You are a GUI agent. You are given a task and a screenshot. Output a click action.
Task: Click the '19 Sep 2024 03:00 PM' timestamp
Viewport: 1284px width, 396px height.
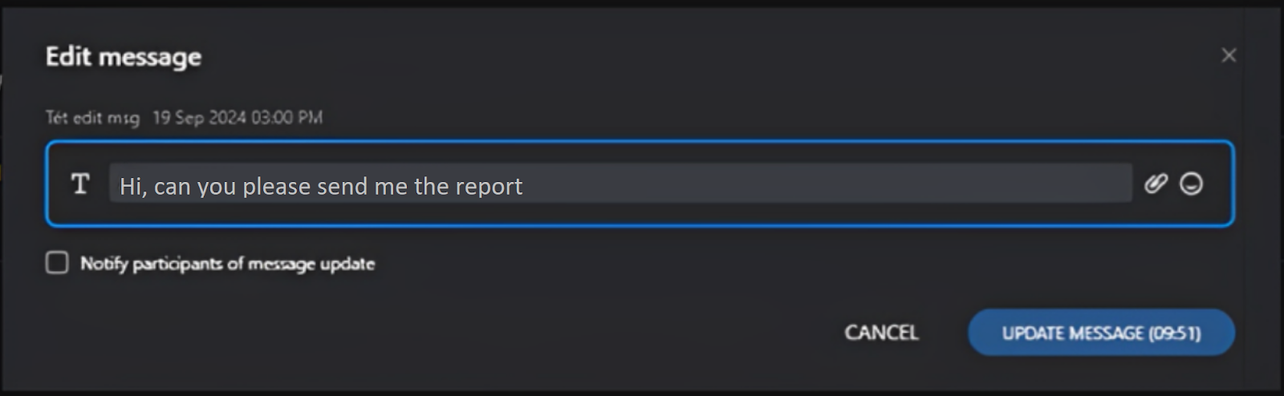click(238, 118)
